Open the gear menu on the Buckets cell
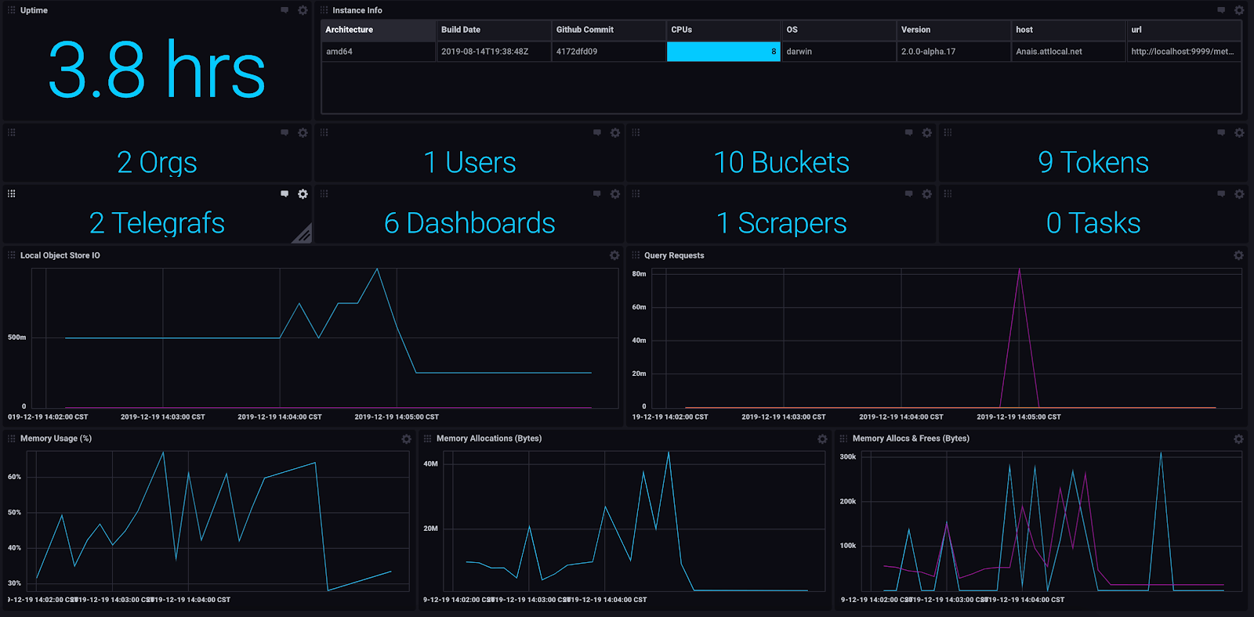The image size is (1254, 617). (x=927, y=133)
